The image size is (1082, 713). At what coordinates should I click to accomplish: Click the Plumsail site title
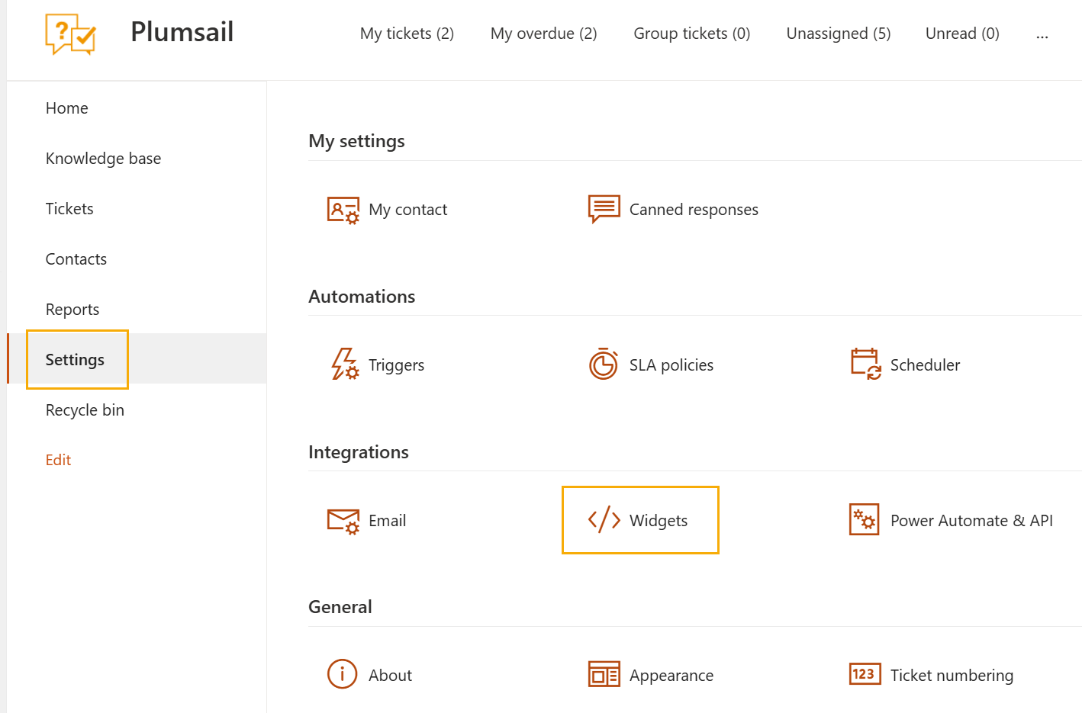pyautogui.click(x=182, y=32)
